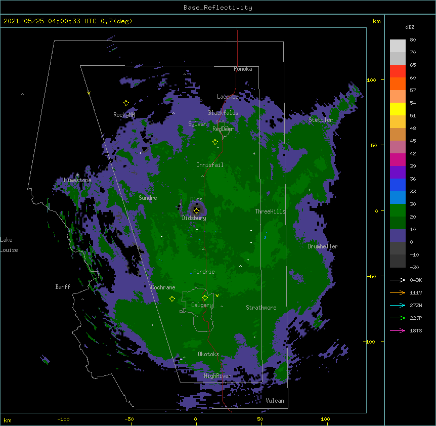Click the magenta 18TS arrow in legend

398,330
